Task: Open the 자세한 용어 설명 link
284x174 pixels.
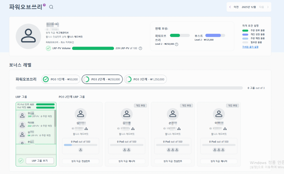Action: click(x=250, y=47)
